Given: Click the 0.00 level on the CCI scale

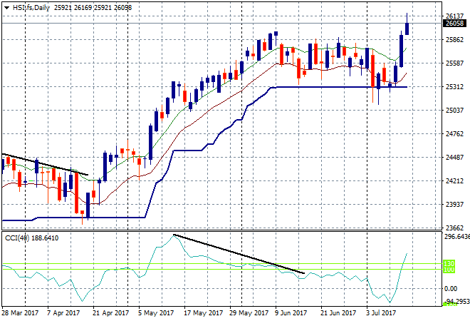Looking at the screenshot, I should tap(451, 288).
